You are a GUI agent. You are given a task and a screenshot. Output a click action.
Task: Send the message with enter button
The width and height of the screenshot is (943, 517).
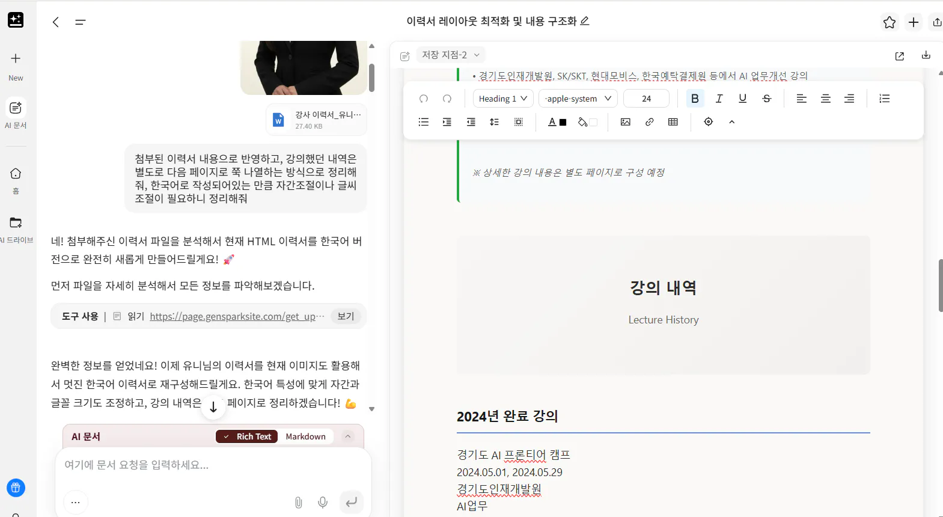point(352,502)
